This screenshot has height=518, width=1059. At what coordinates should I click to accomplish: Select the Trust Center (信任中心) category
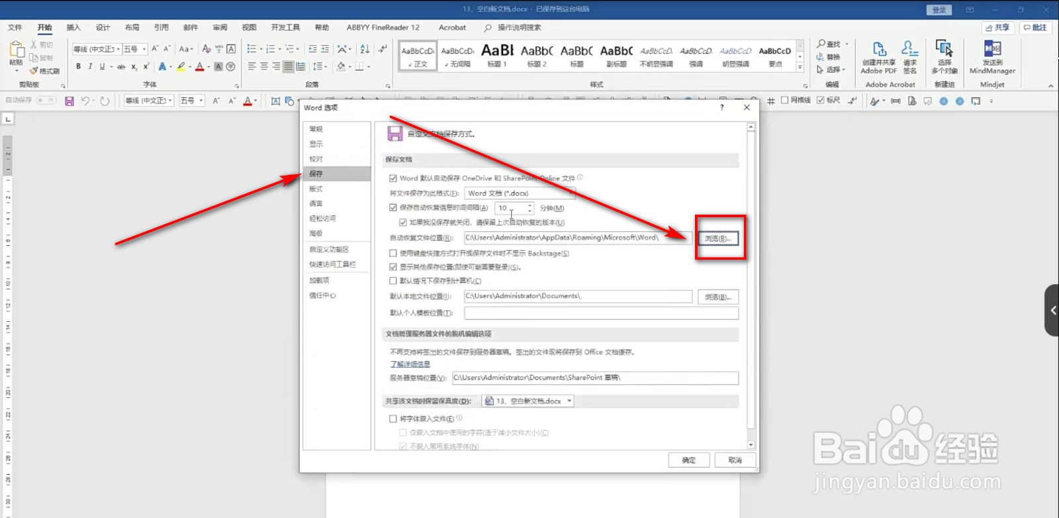point(337,295)
